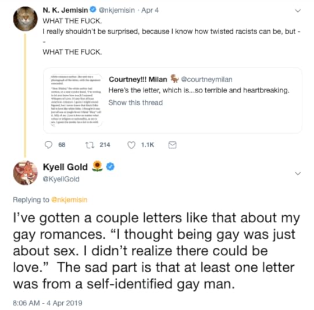314x310 pixels.
Task: Click the 8:06 AM - 4 Apr 2019 timestamp
Action: [48, 303]
